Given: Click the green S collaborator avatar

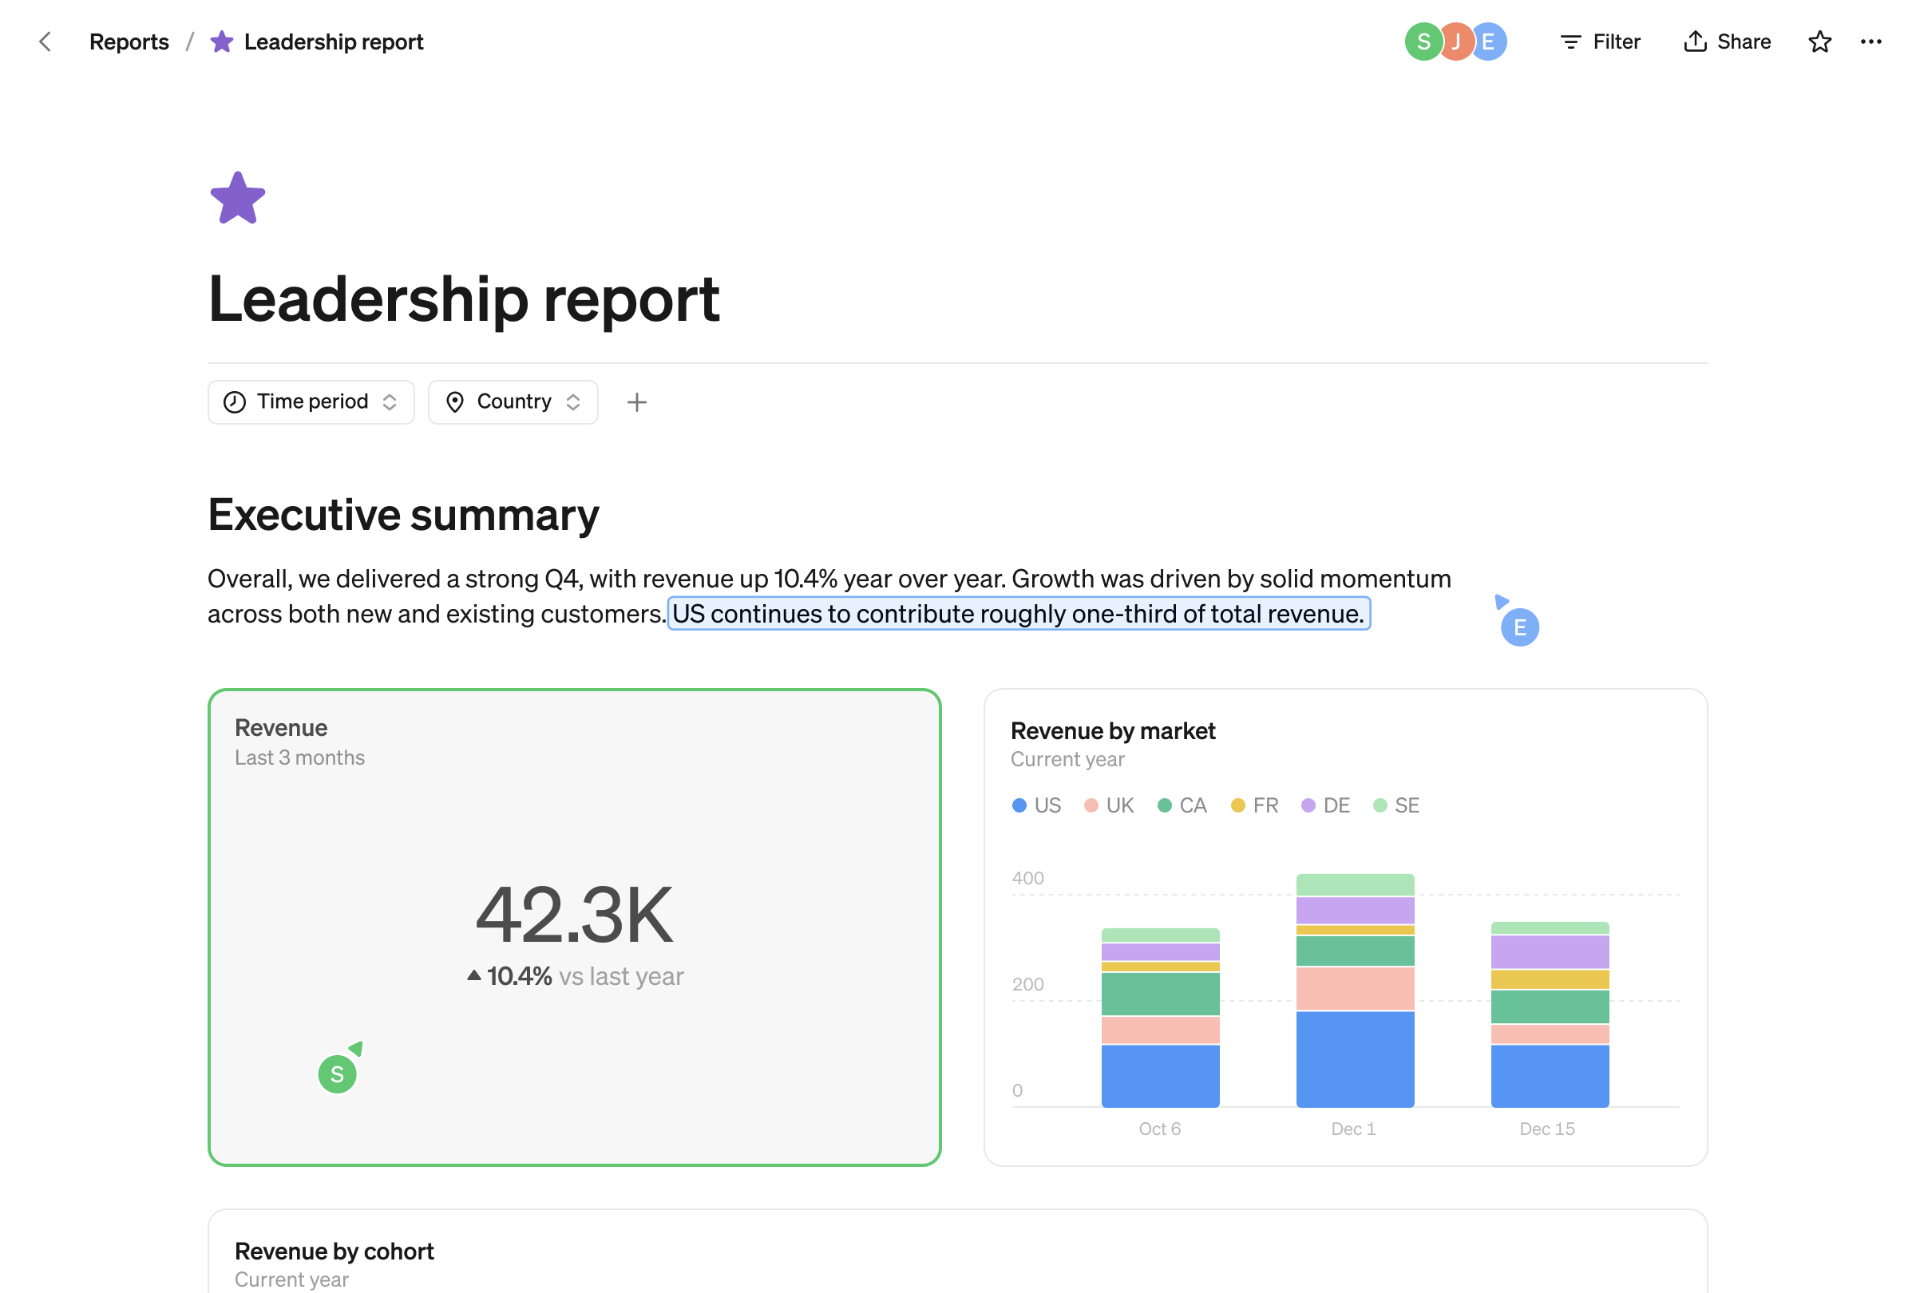Looking at the screenshot, I should pos(1421,42).
